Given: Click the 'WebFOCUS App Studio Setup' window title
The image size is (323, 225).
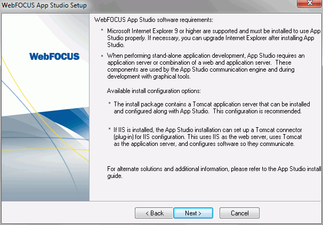Looking at the screenshot, I should click(x=44, y=5).
